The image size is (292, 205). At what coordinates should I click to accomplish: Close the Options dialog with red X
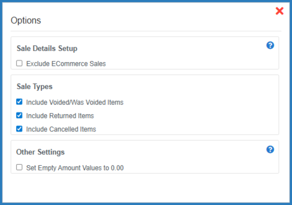click(x=279, y=11)
